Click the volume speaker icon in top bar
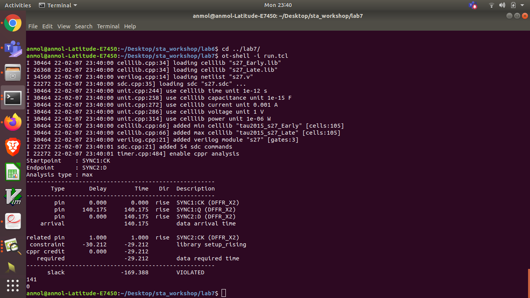Image resolution: width=530 pixels, height=298 pixels. tap(502, 5)
